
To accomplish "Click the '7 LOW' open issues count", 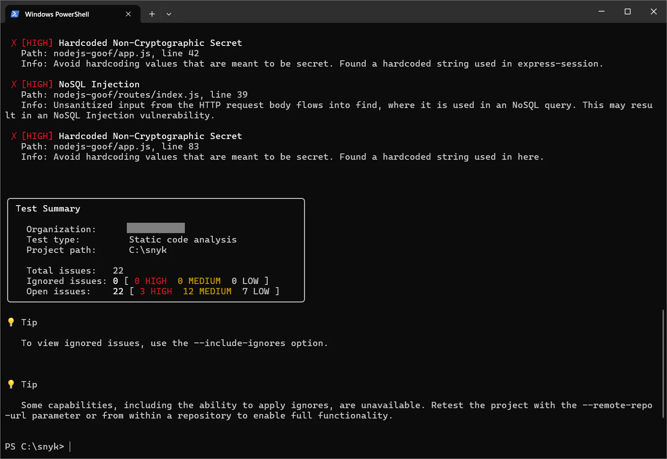I will [255, 291].
